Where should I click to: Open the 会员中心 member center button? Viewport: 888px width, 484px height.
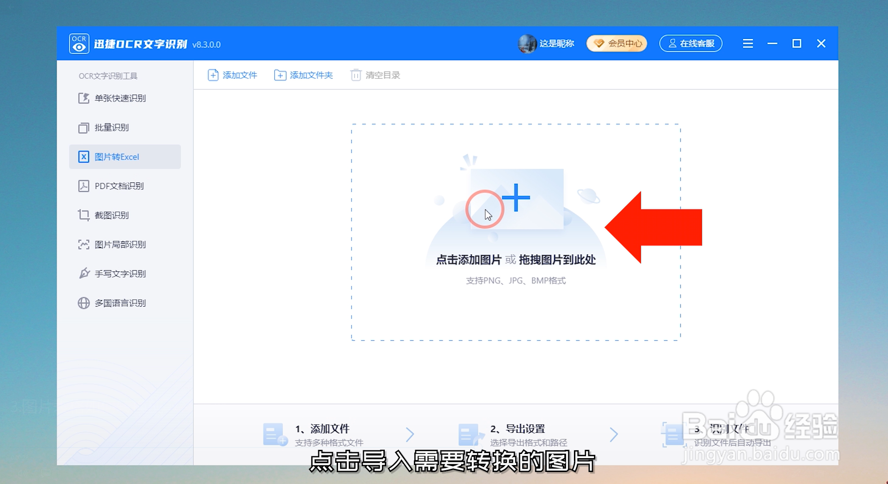pos(617,43)
